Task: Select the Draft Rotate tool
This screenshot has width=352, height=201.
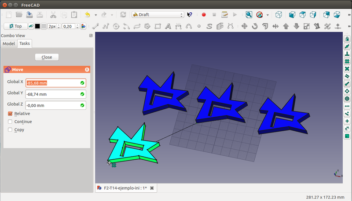Action: pyautogui.click(x=255, y=26)
